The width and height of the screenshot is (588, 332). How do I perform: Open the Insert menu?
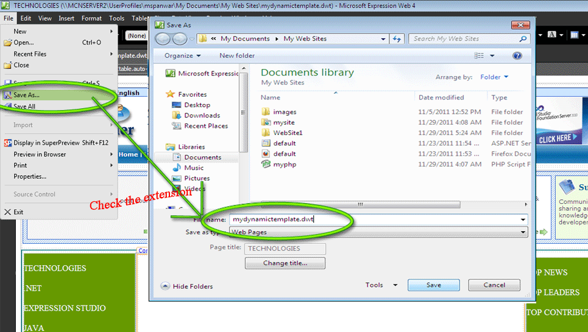66,18
